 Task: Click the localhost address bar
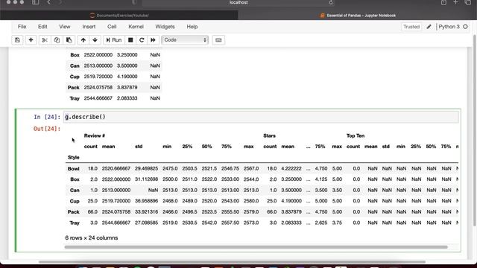click(x=238, y=3)
